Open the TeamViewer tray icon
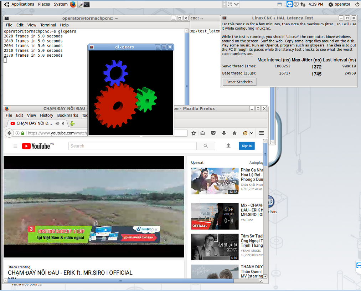The width and height of the screenshot is (361, 291). [289, 4]
